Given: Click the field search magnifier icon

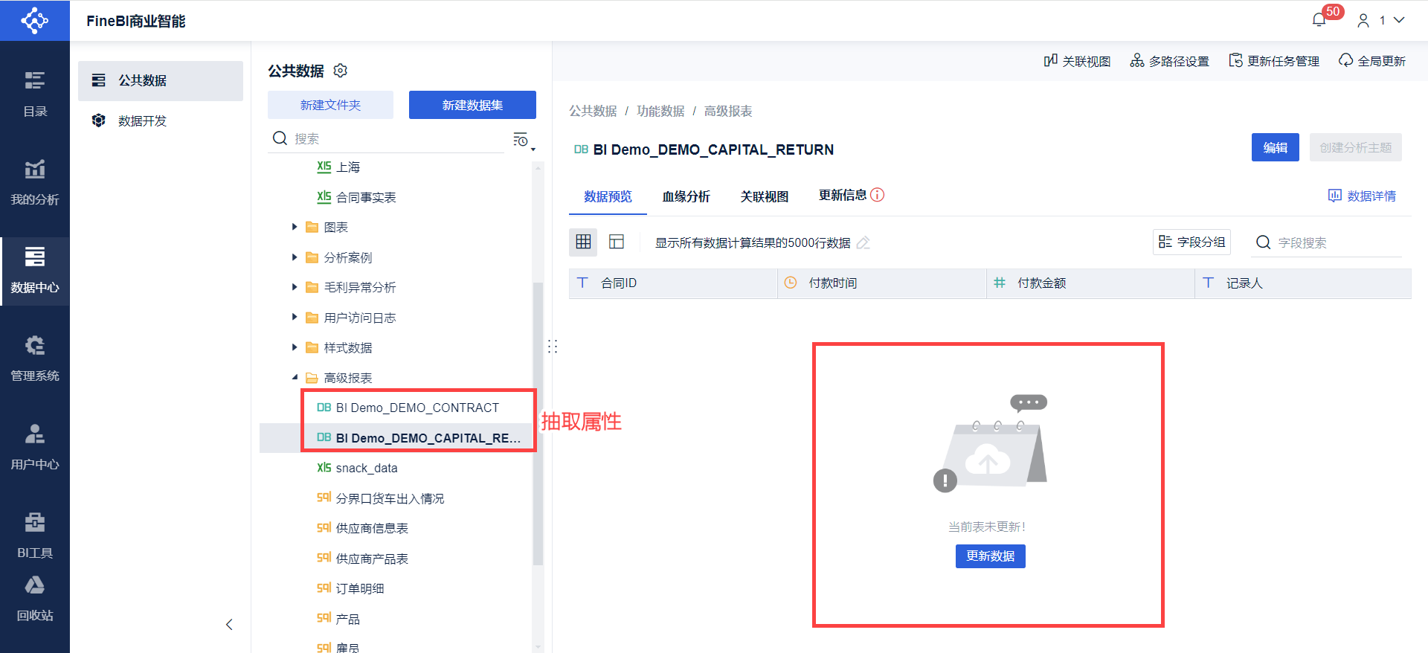Looking at the screenshot, I should 1263,242.
